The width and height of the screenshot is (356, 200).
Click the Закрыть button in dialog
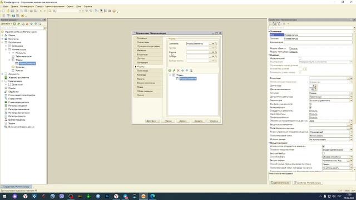click(x=199, y=121)
